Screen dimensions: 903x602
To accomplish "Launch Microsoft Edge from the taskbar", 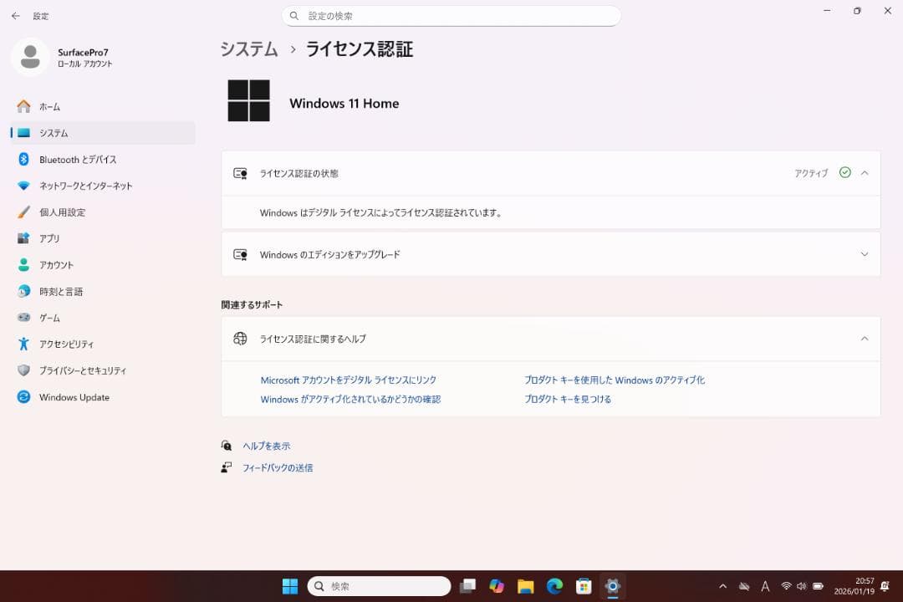I will 554,586.
